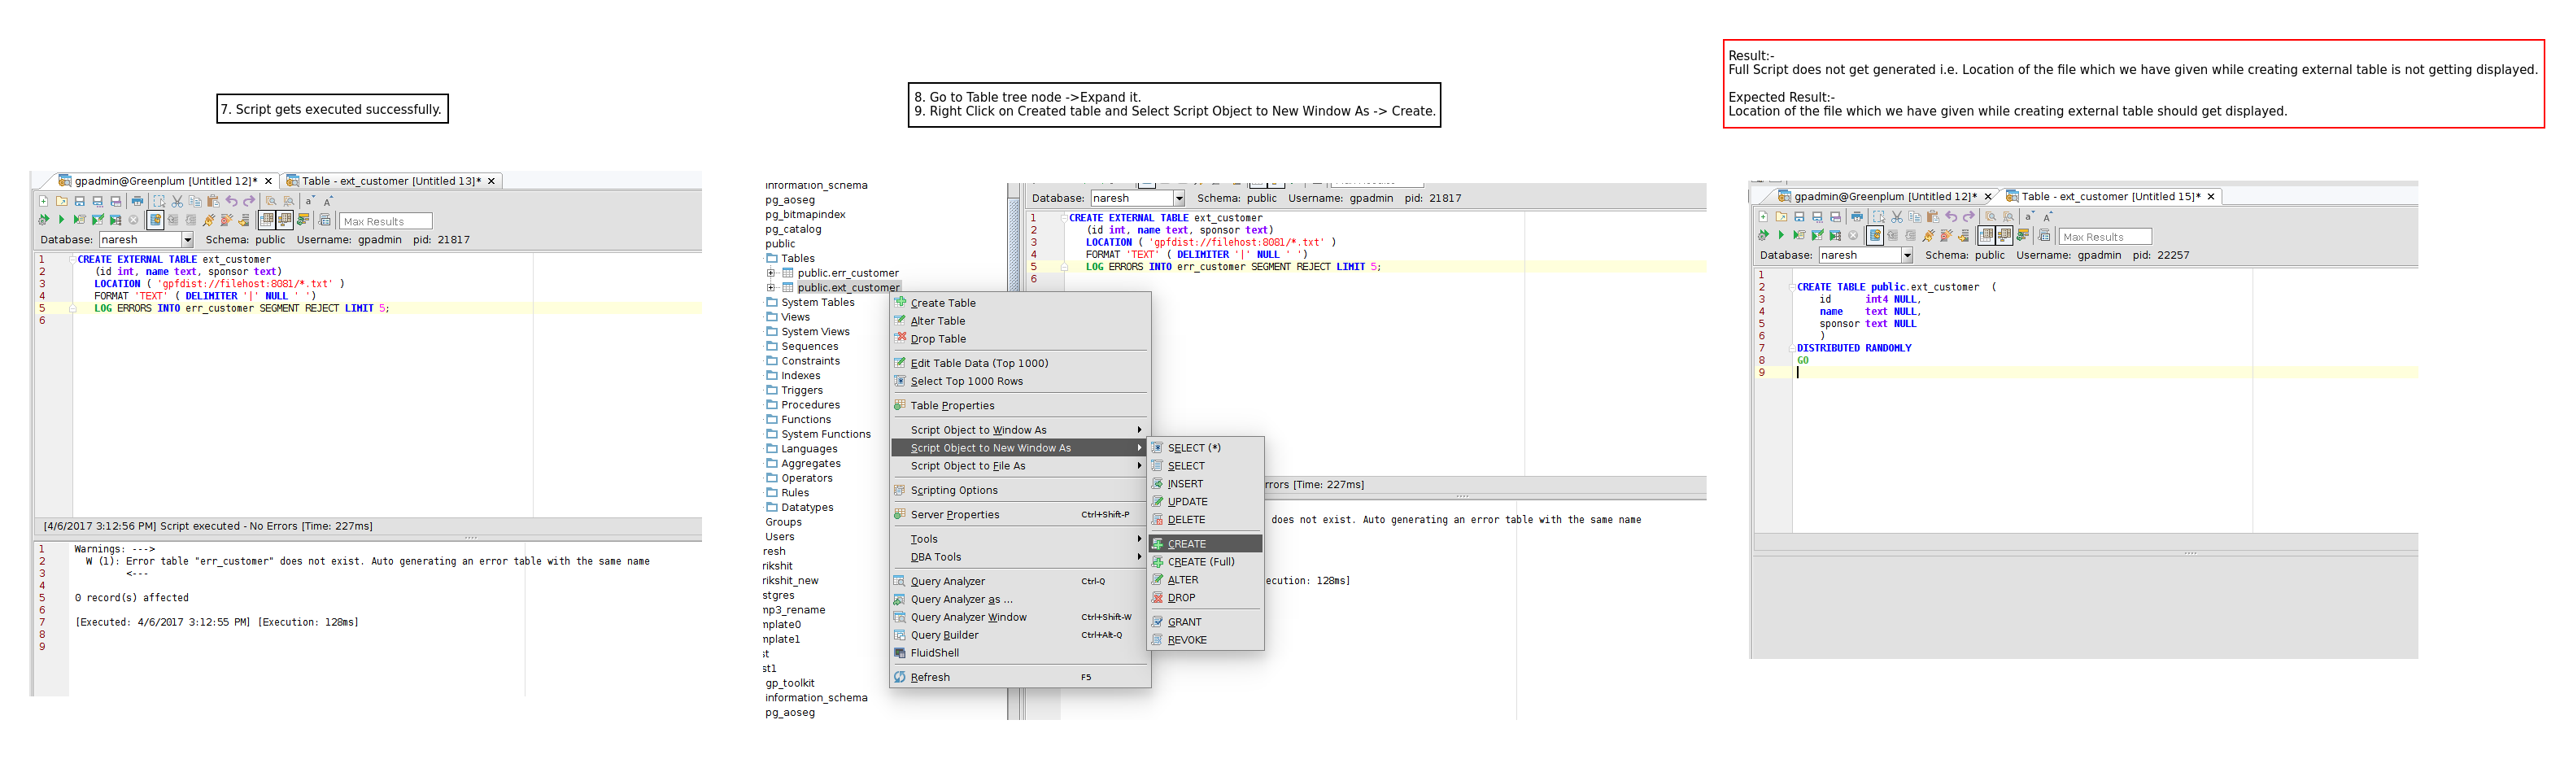Select Create Table from context menu

(x=1018, y=303)
